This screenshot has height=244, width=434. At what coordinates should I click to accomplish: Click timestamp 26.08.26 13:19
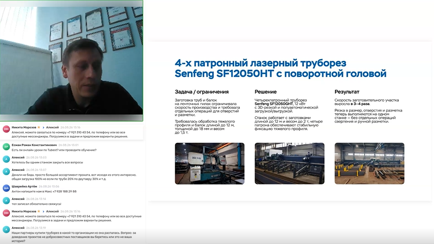click(x=36, y=228)
